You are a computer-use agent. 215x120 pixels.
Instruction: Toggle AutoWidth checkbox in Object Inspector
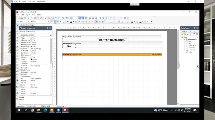31,51
